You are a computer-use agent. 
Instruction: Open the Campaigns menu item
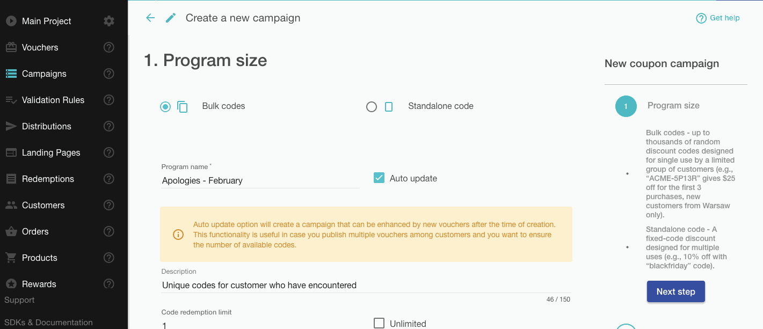pyautogui.click(x=44, y=74)
